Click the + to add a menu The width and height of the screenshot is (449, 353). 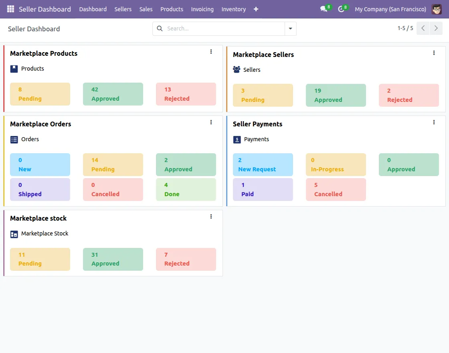pos(256,9)
